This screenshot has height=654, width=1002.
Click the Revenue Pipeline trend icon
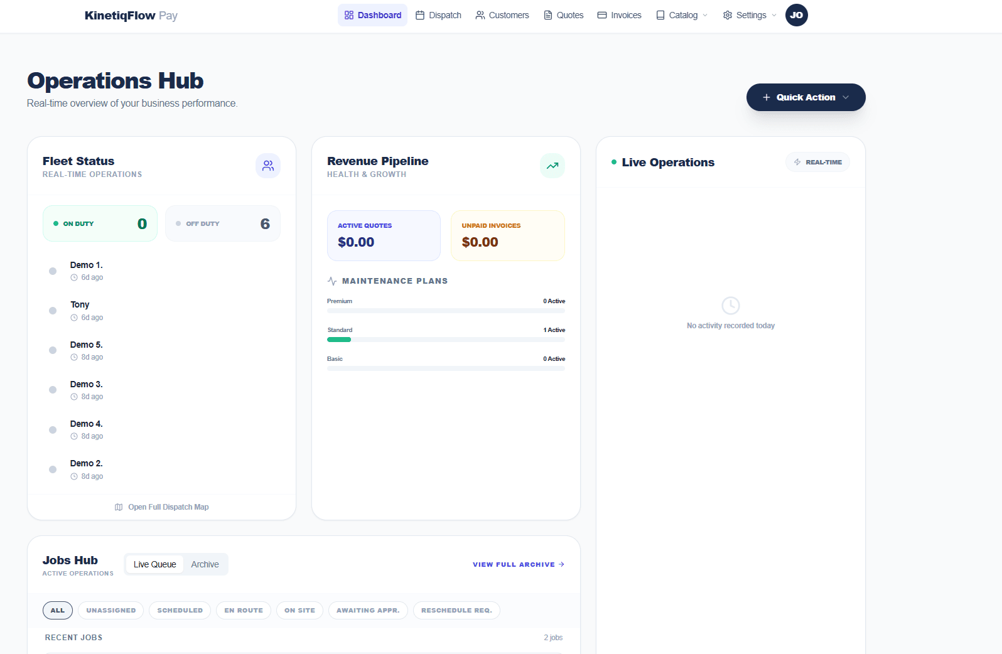click(x=552, y=166)
